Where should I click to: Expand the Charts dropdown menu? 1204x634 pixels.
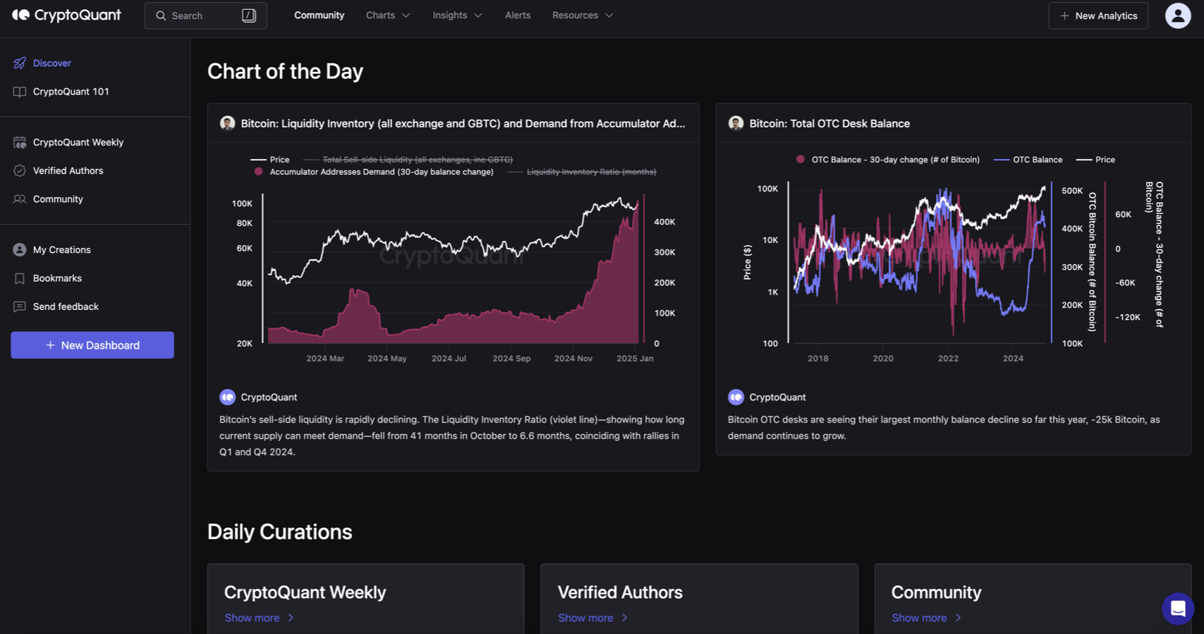coord(387,15)
